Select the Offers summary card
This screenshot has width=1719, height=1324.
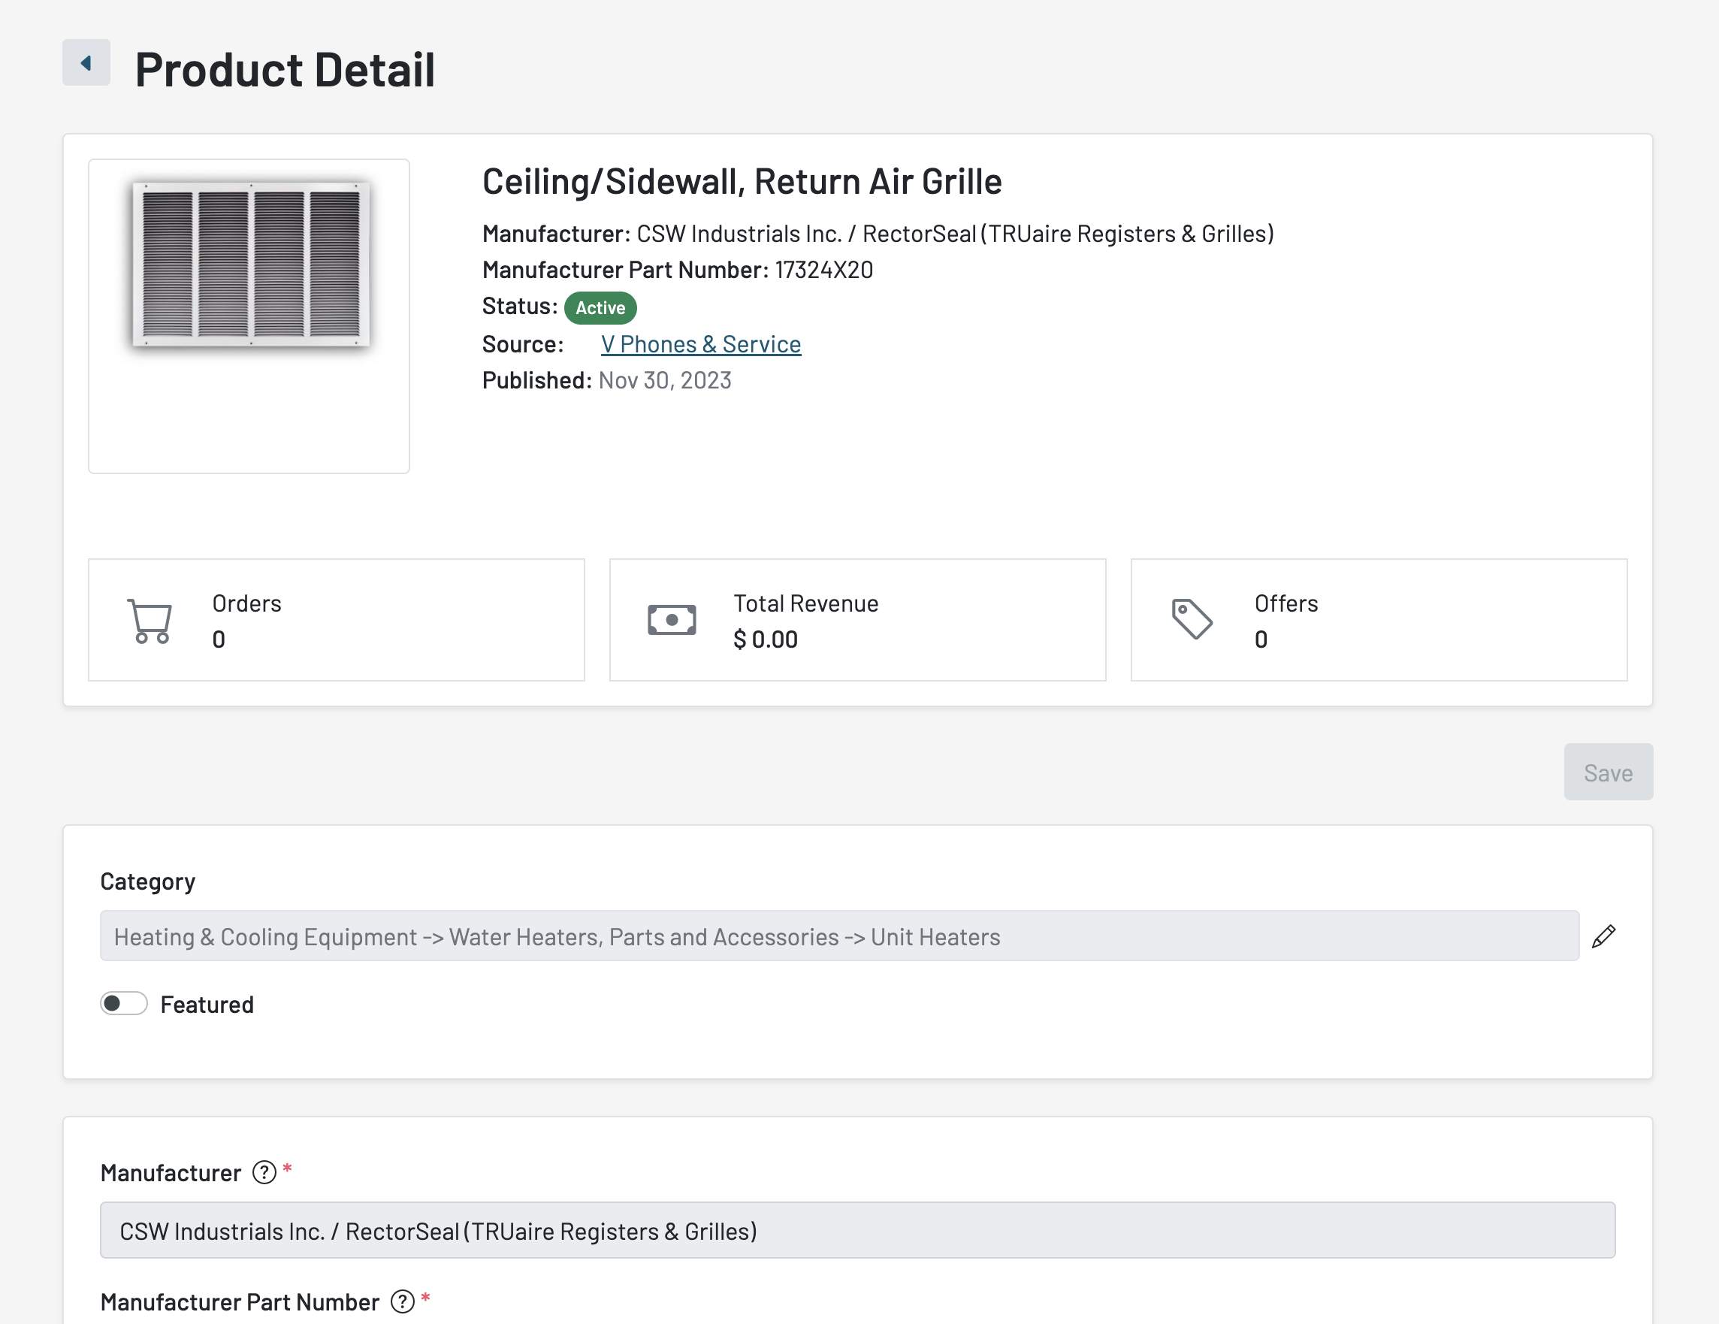point(1378,620)
